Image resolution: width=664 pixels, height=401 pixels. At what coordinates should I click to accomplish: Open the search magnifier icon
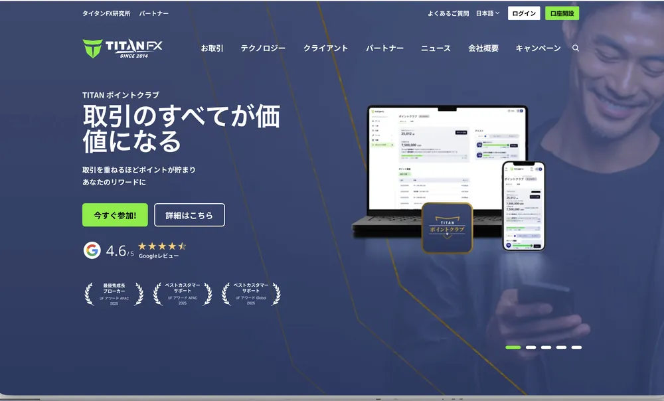point(576,48)
